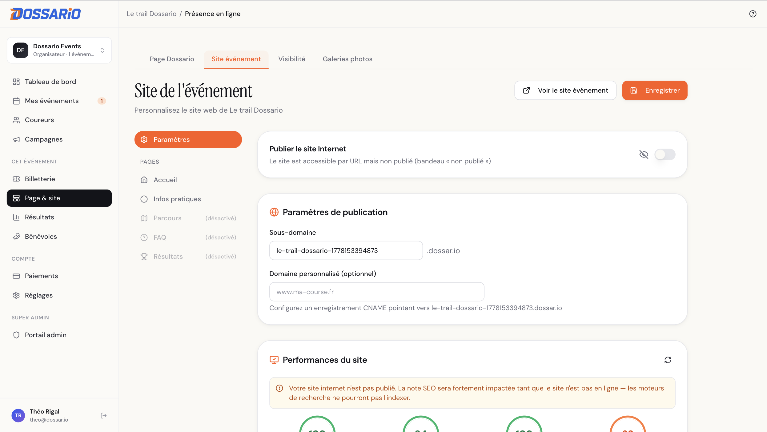Click the Résultats bar chart icon
Viewport: 767px width, 432px height.
16,217
